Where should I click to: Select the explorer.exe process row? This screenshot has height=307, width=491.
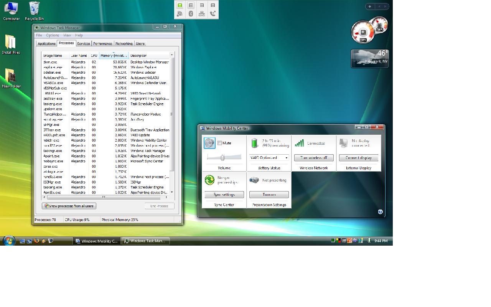pos(106,67)
